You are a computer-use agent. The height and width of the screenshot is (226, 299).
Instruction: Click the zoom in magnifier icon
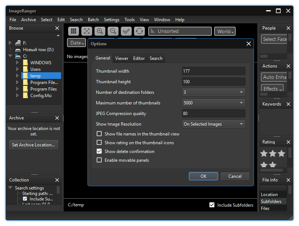(x=100, y=31)
